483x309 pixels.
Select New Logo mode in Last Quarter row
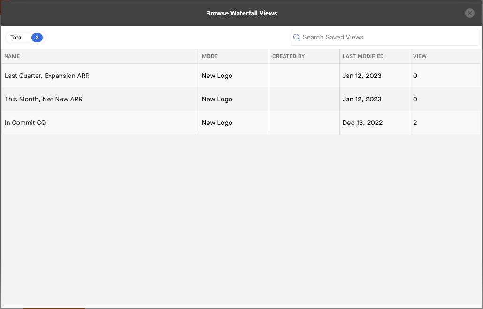coord(217,76)
